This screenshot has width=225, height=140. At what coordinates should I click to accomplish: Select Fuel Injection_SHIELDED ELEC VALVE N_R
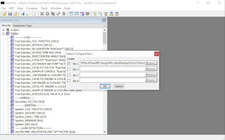tap(43, 94)
